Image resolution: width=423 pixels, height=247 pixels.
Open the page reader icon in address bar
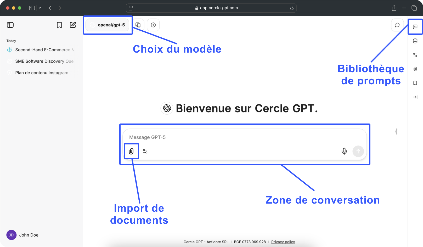click(131, 8)
